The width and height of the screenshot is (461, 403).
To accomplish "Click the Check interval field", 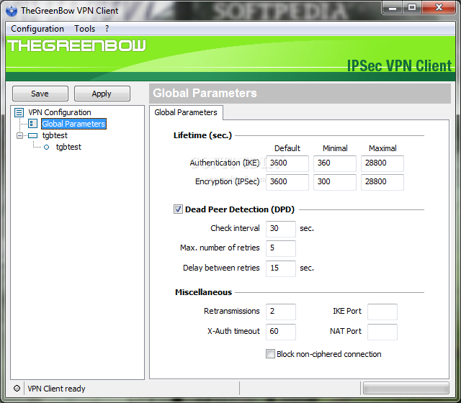I will coord(281,229).
